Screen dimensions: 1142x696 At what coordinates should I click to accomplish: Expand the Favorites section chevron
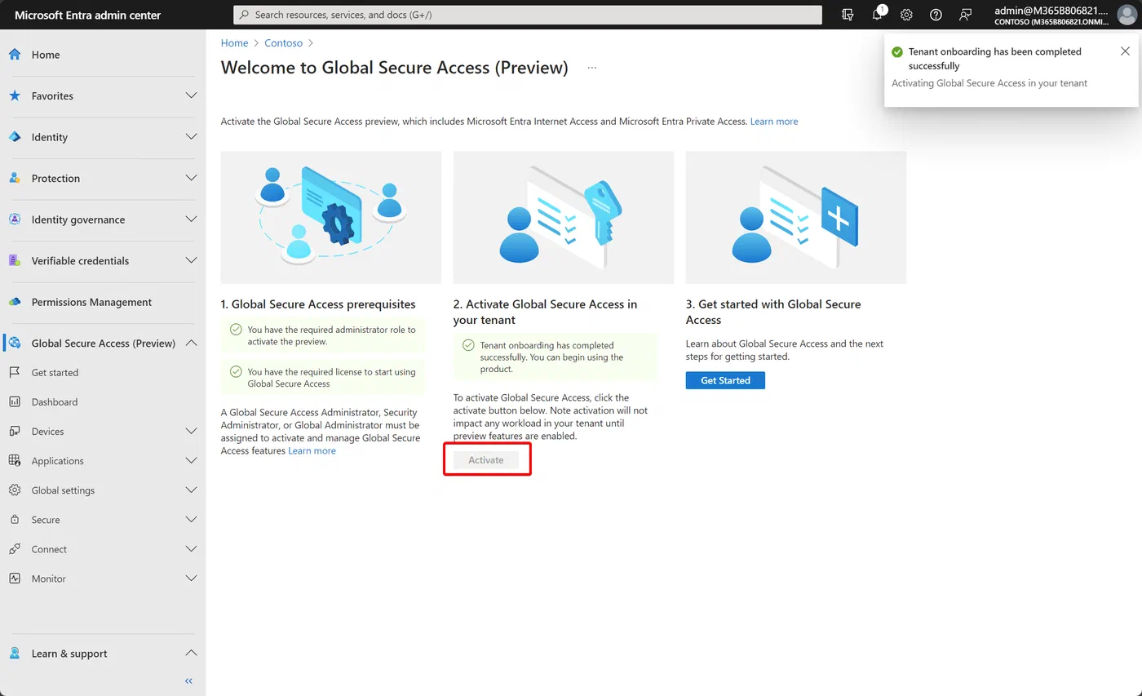[x=191, y=95]
